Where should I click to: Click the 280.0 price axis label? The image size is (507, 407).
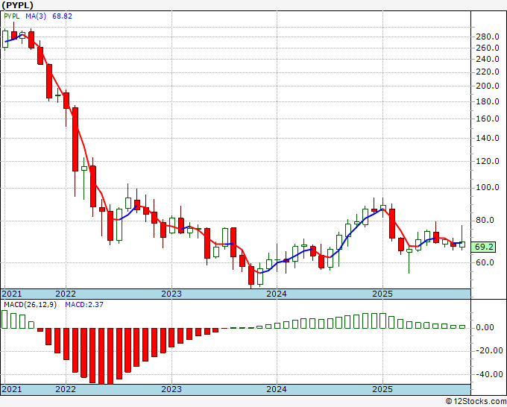click(488, 37)
